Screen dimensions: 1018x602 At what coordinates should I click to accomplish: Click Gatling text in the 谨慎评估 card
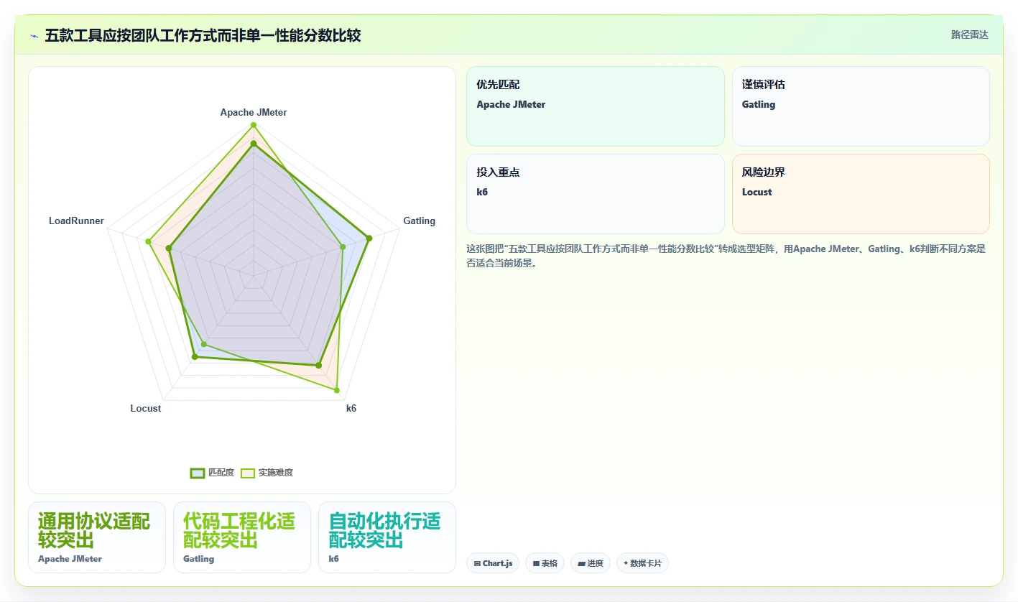[759, 105]
